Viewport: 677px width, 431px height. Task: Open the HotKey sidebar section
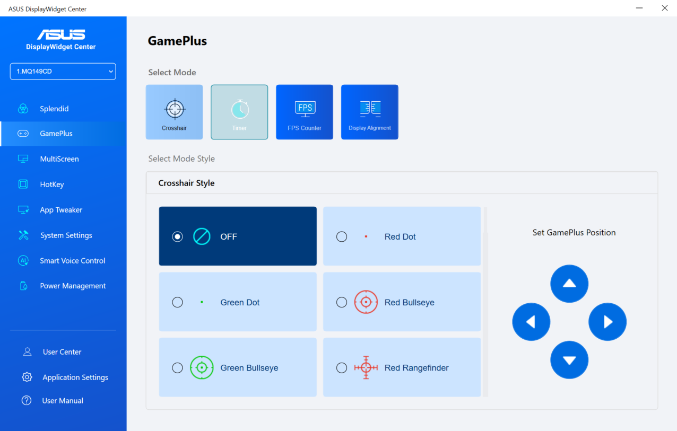pos(51,184)
